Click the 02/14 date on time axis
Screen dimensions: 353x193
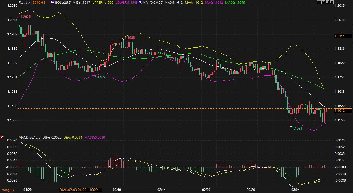coord(162,190)
